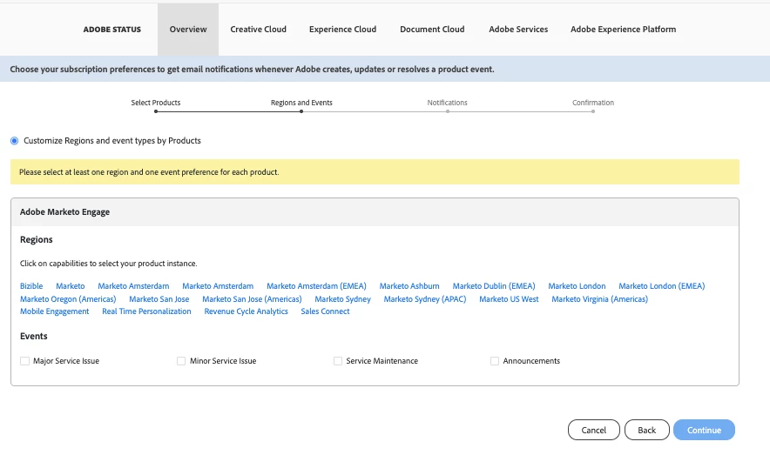Click the Adobe Marketo Engage panel header

(x=375, y=212)
